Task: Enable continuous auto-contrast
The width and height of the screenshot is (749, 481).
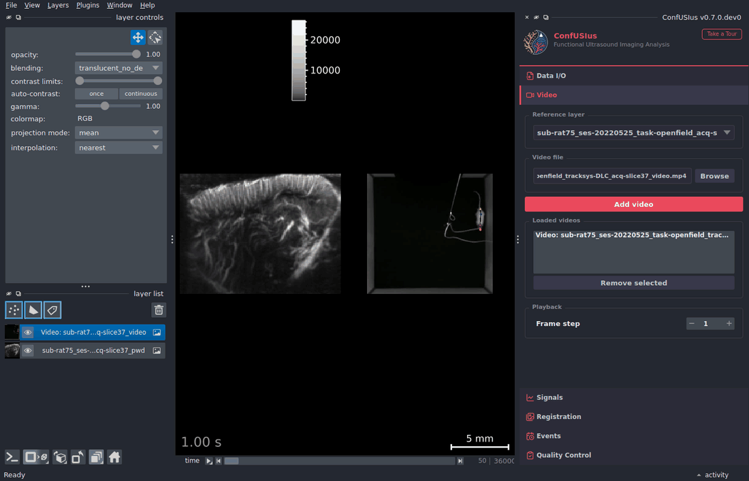Action: pos(141,93)
